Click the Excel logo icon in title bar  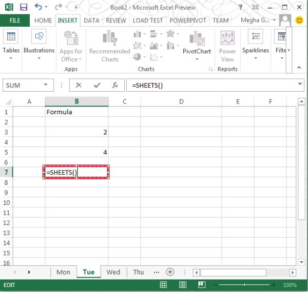coord(9,7)
